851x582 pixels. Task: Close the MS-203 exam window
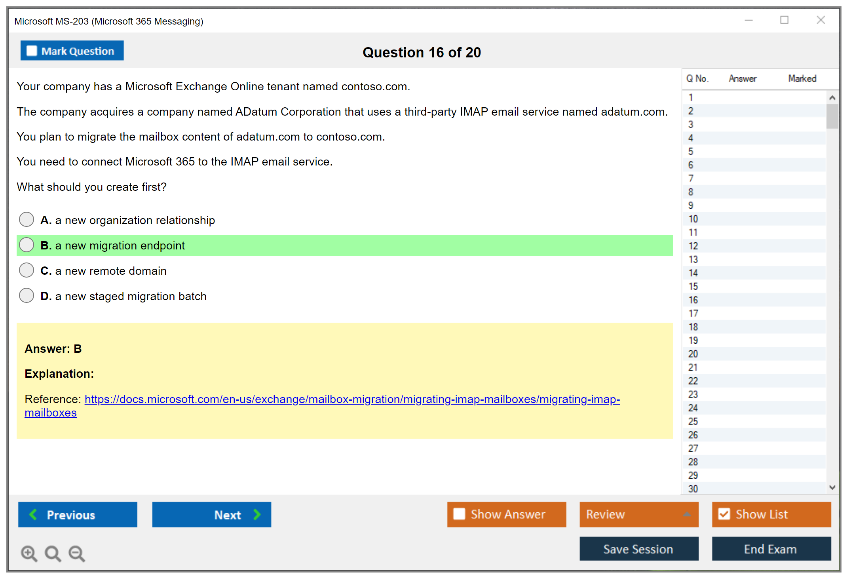[x=821, y=20]
